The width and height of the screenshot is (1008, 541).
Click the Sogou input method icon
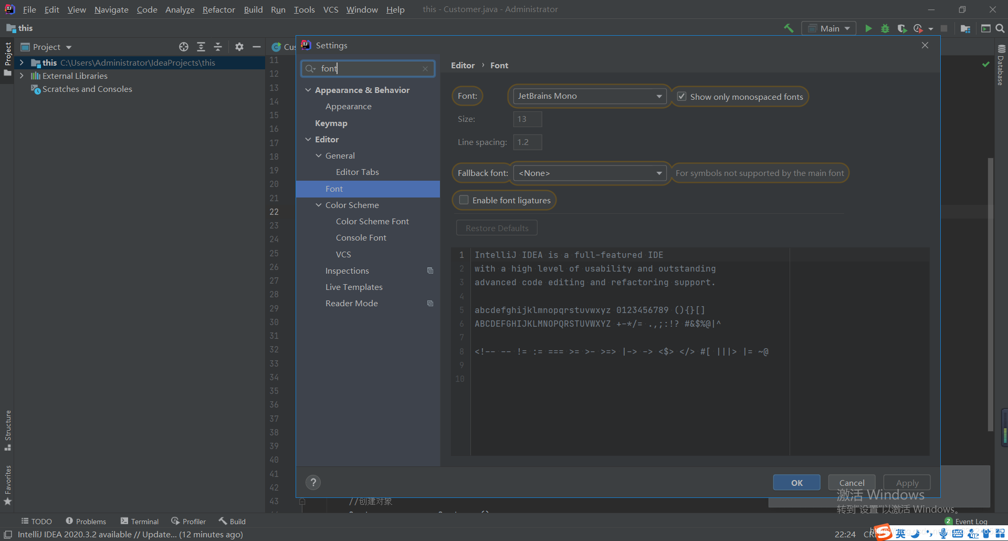click(883, 533)
